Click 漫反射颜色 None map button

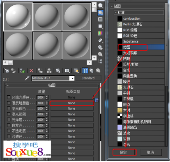(71, 103)
